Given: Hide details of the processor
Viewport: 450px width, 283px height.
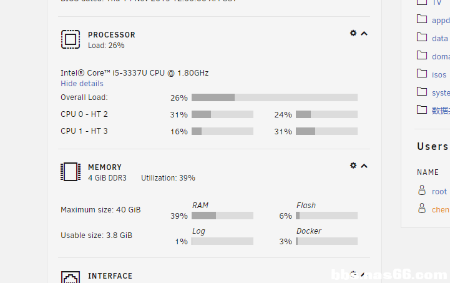Looking at the screenshot, I should (x=82, y=84).
